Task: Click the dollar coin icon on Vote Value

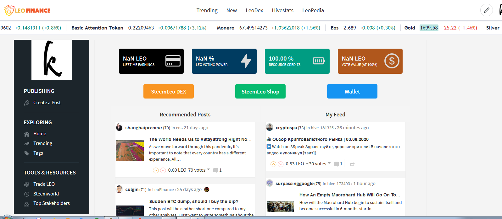Action: tap(392, 61)
